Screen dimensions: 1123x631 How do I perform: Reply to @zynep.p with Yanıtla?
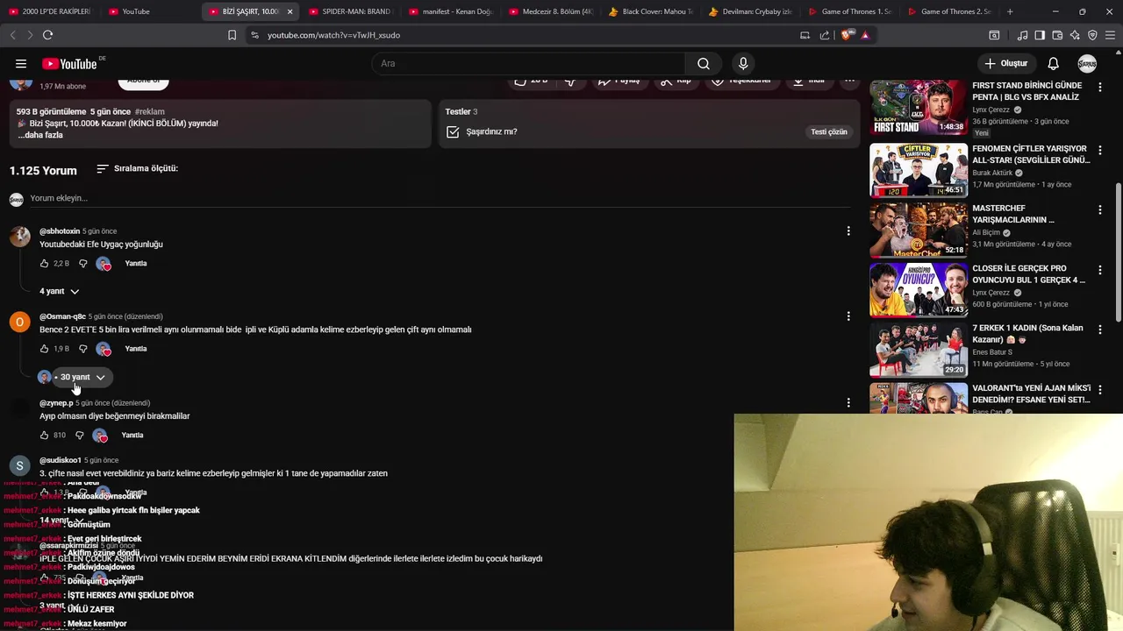[132, 436]
